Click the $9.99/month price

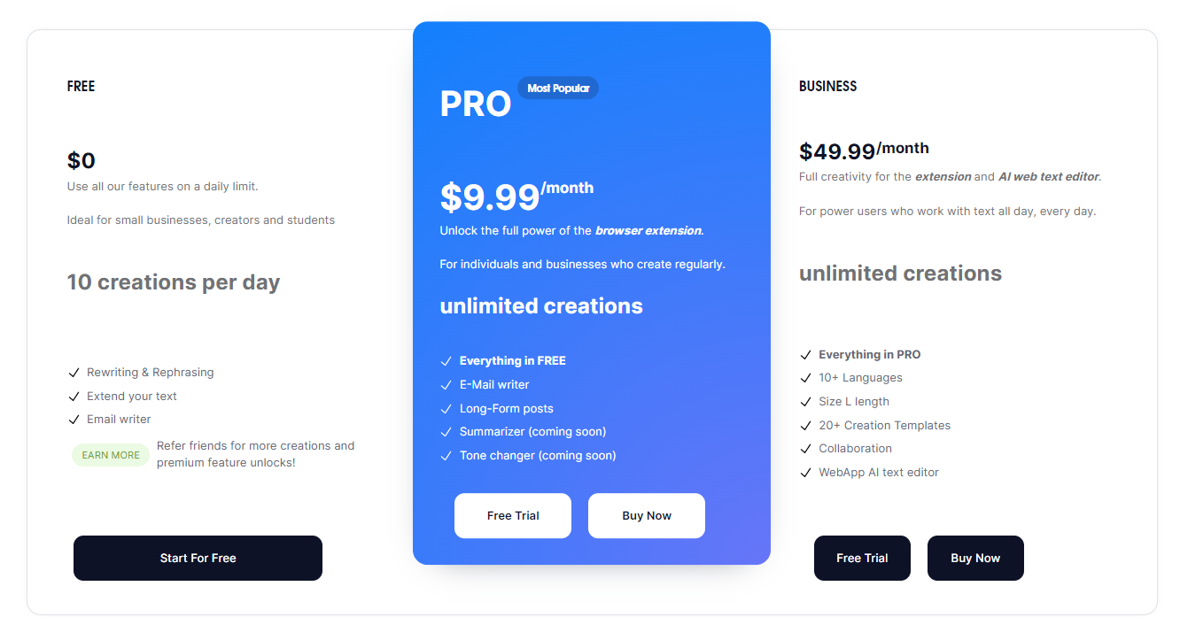click(516, 196)
